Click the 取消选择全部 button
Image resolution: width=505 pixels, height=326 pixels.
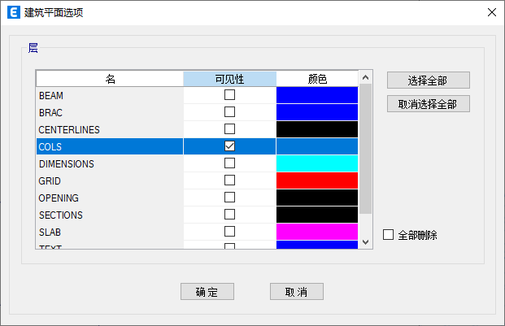tap(428, 104)
